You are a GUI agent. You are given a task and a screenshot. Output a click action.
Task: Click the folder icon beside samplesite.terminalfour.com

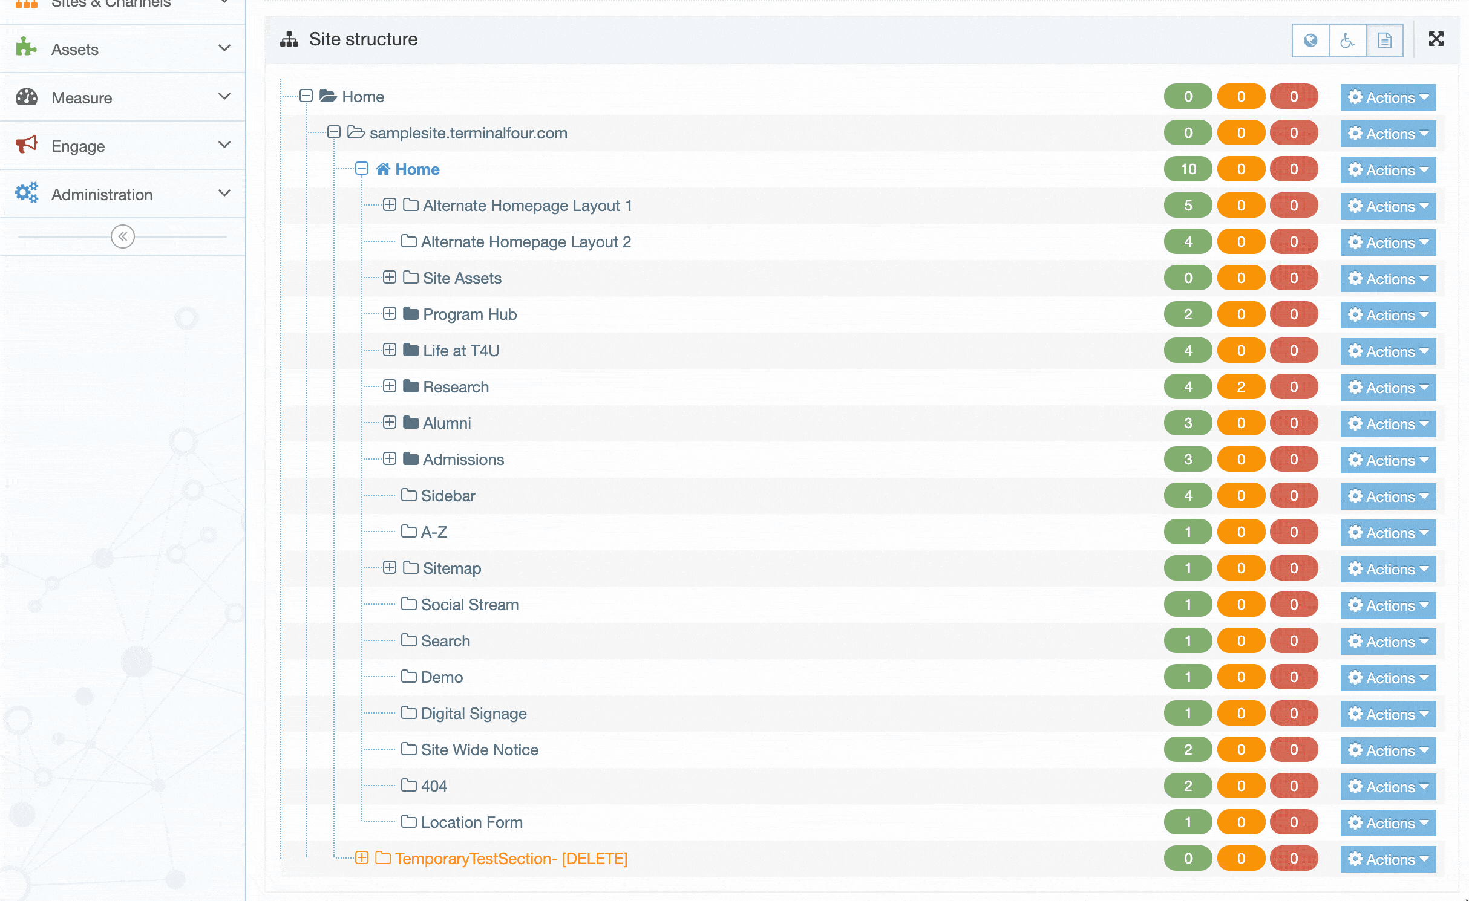coord(356,133)
